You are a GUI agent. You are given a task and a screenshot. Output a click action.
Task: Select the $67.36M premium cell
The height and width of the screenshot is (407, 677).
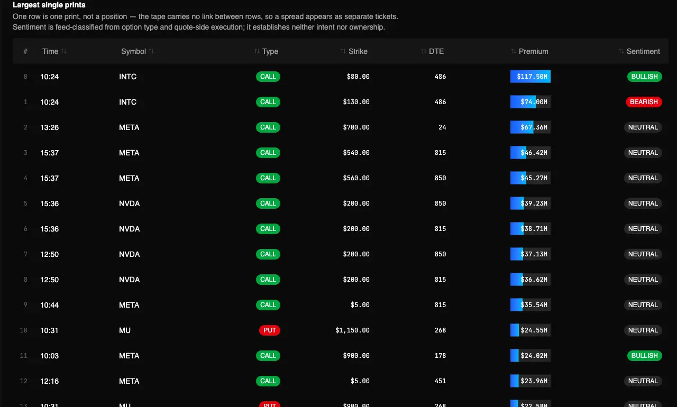tap(530, 127)
